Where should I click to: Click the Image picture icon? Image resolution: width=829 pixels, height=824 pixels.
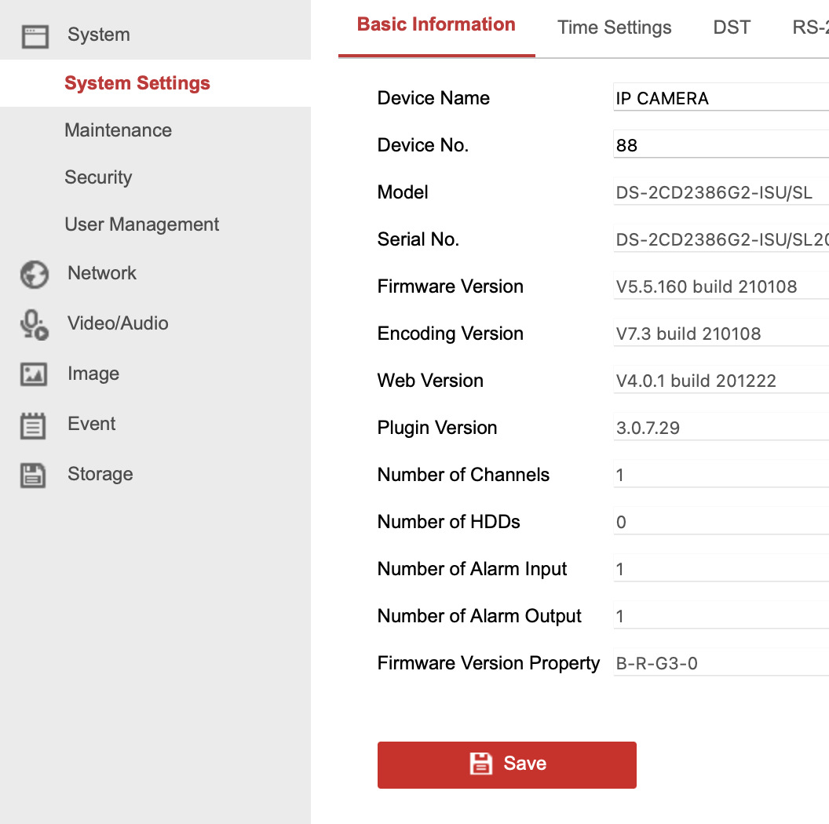tap(34, 374)
